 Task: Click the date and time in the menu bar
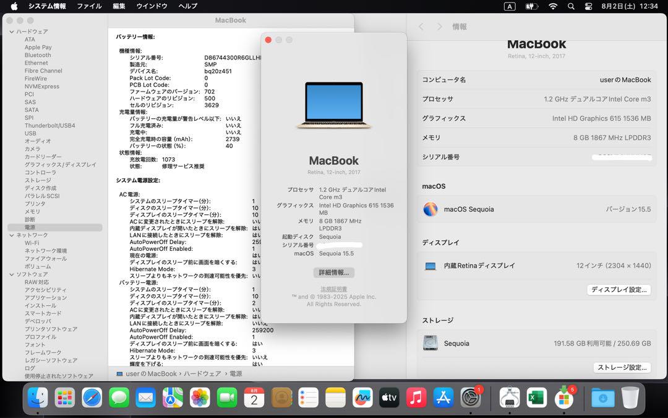tap(630, 6)
